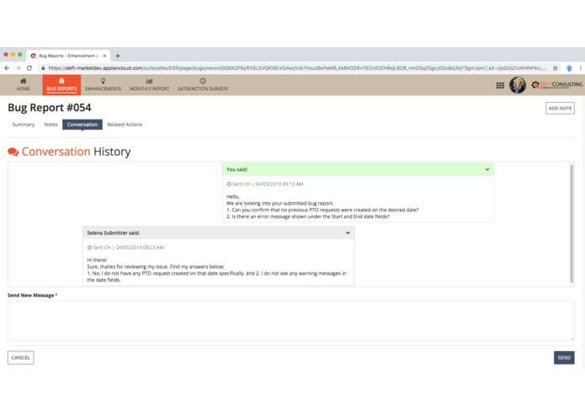Click the macOS green maximize window dot

[x=19, y=55]
